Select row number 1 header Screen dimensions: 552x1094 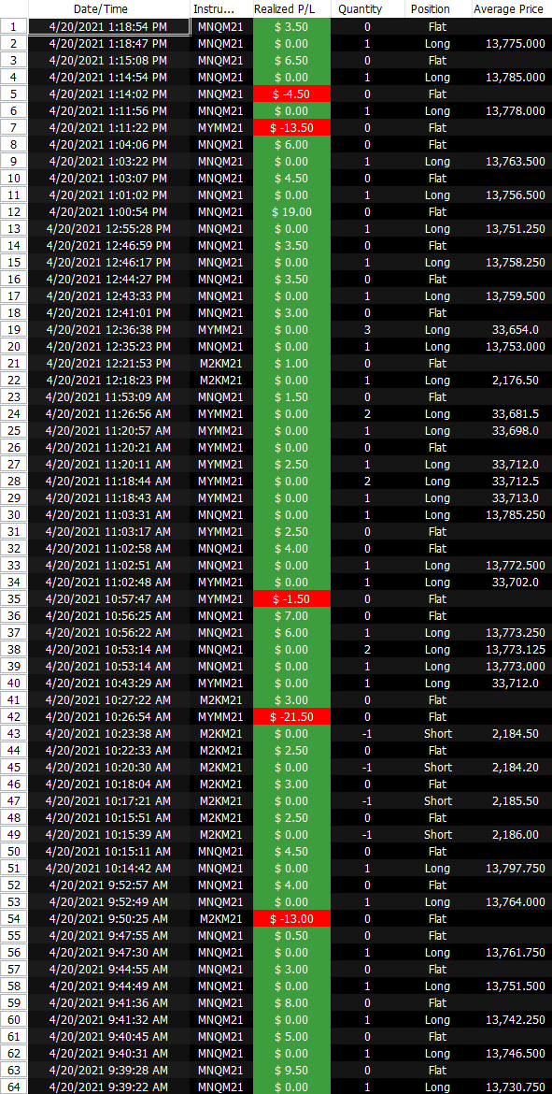pyautogui.click(x=14, y=27)
